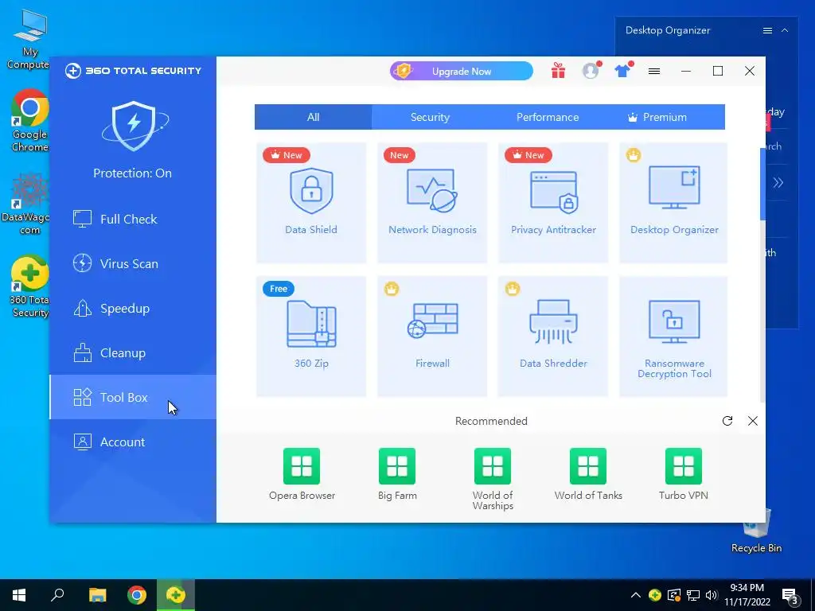815x611 pixels.
Task: Open the user profile avatar icon
Action: click(591, 71)
